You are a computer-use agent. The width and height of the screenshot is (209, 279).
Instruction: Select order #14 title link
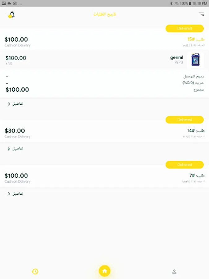point(196,131)
